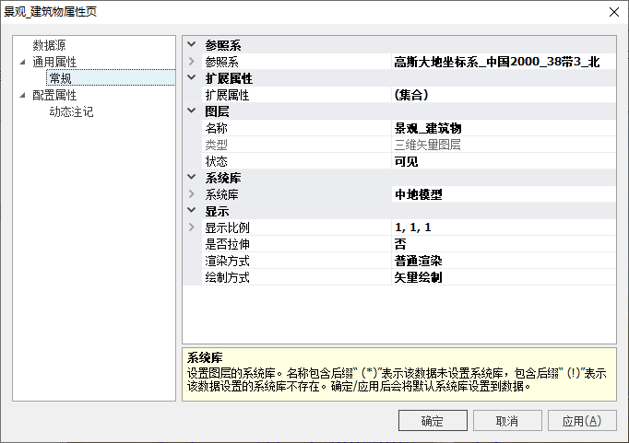Collapse the 扩展属性 category section
Image resolution: width=629 pixels, height=443 pixels.
click(x=192, y=78)
